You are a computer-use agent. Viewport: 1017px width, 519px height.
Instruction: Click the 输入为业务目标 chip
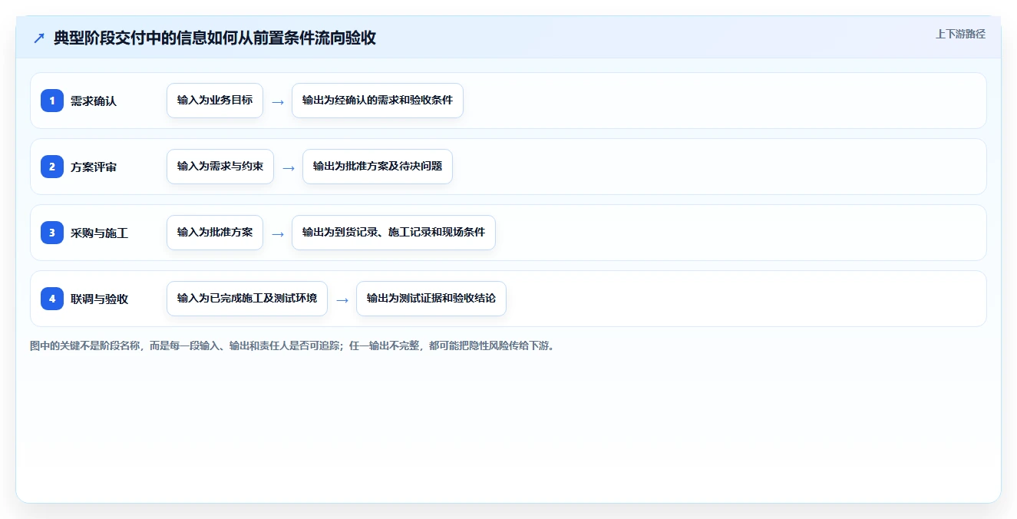click(215, 101)
